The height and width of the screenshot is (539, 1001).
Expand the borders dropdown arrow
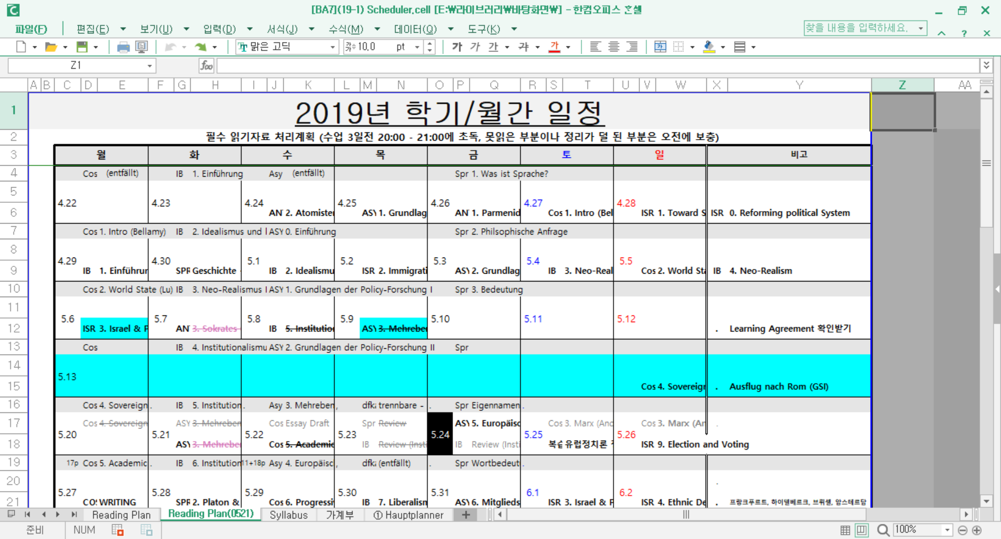pyautogui.click(x=692, y=47)
